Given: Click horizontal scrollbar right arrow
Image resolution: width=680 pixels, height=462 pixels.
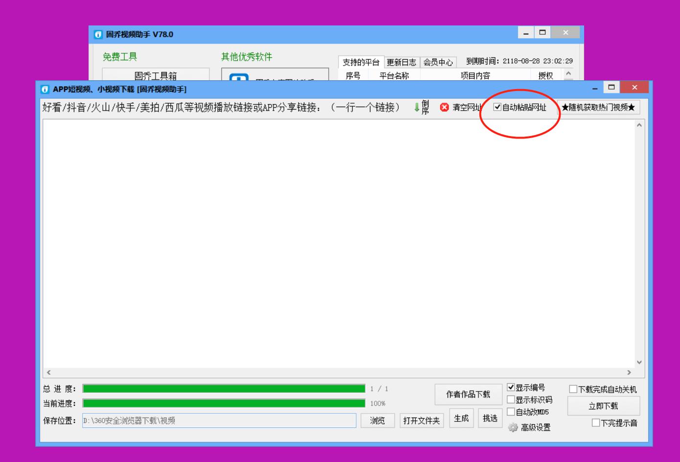Looking at the screenshot, I should pos(629,372).
